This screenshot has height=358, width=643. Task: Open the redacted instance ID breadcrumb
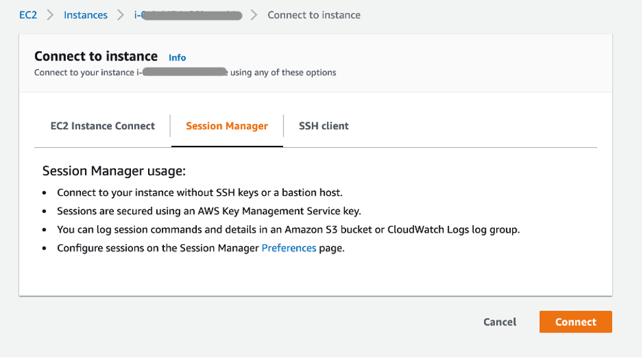[188, 15]
